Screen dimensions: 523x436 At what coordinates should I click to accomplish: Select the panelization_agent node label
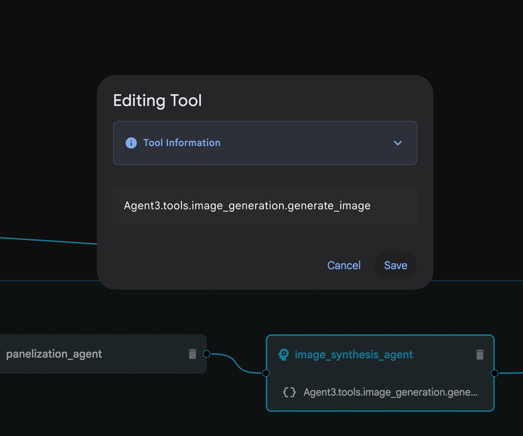click(54, 354)
